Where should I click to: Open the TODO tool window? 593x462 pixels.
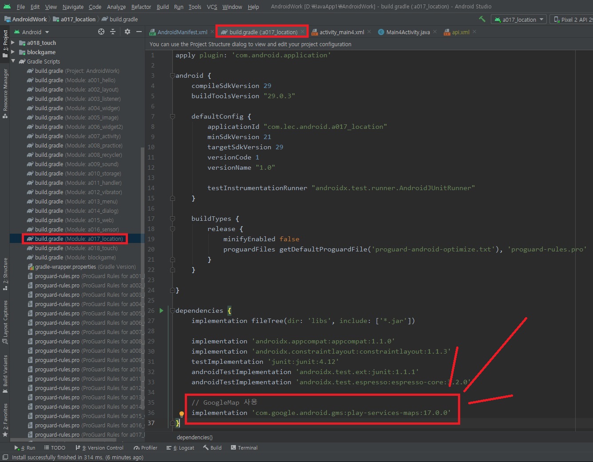(x=55, y=448)
